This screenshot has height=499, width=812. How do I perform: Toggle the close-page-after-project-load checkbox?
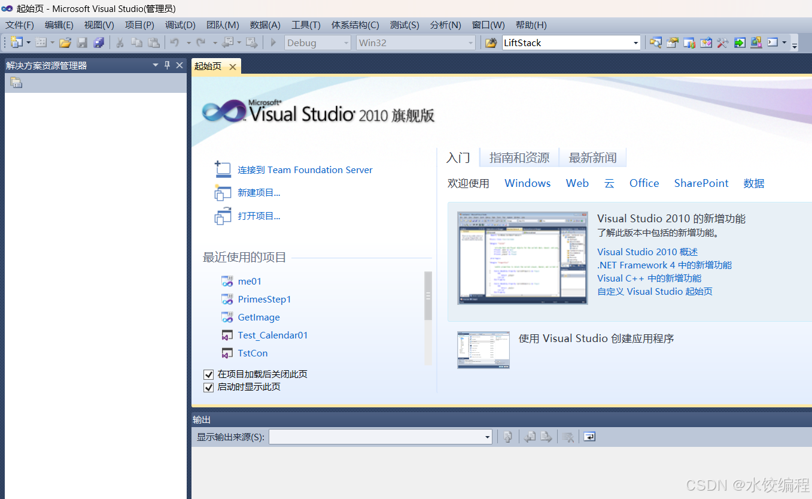(208, 374)
